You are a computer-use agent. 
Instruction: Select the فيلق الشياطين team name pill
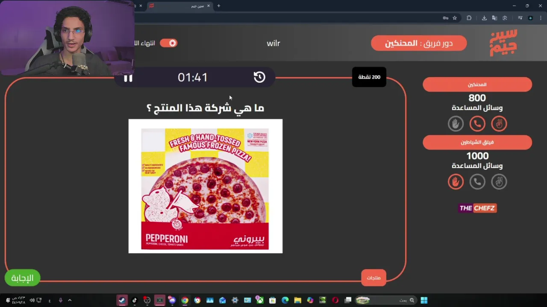tap(477, 142)
